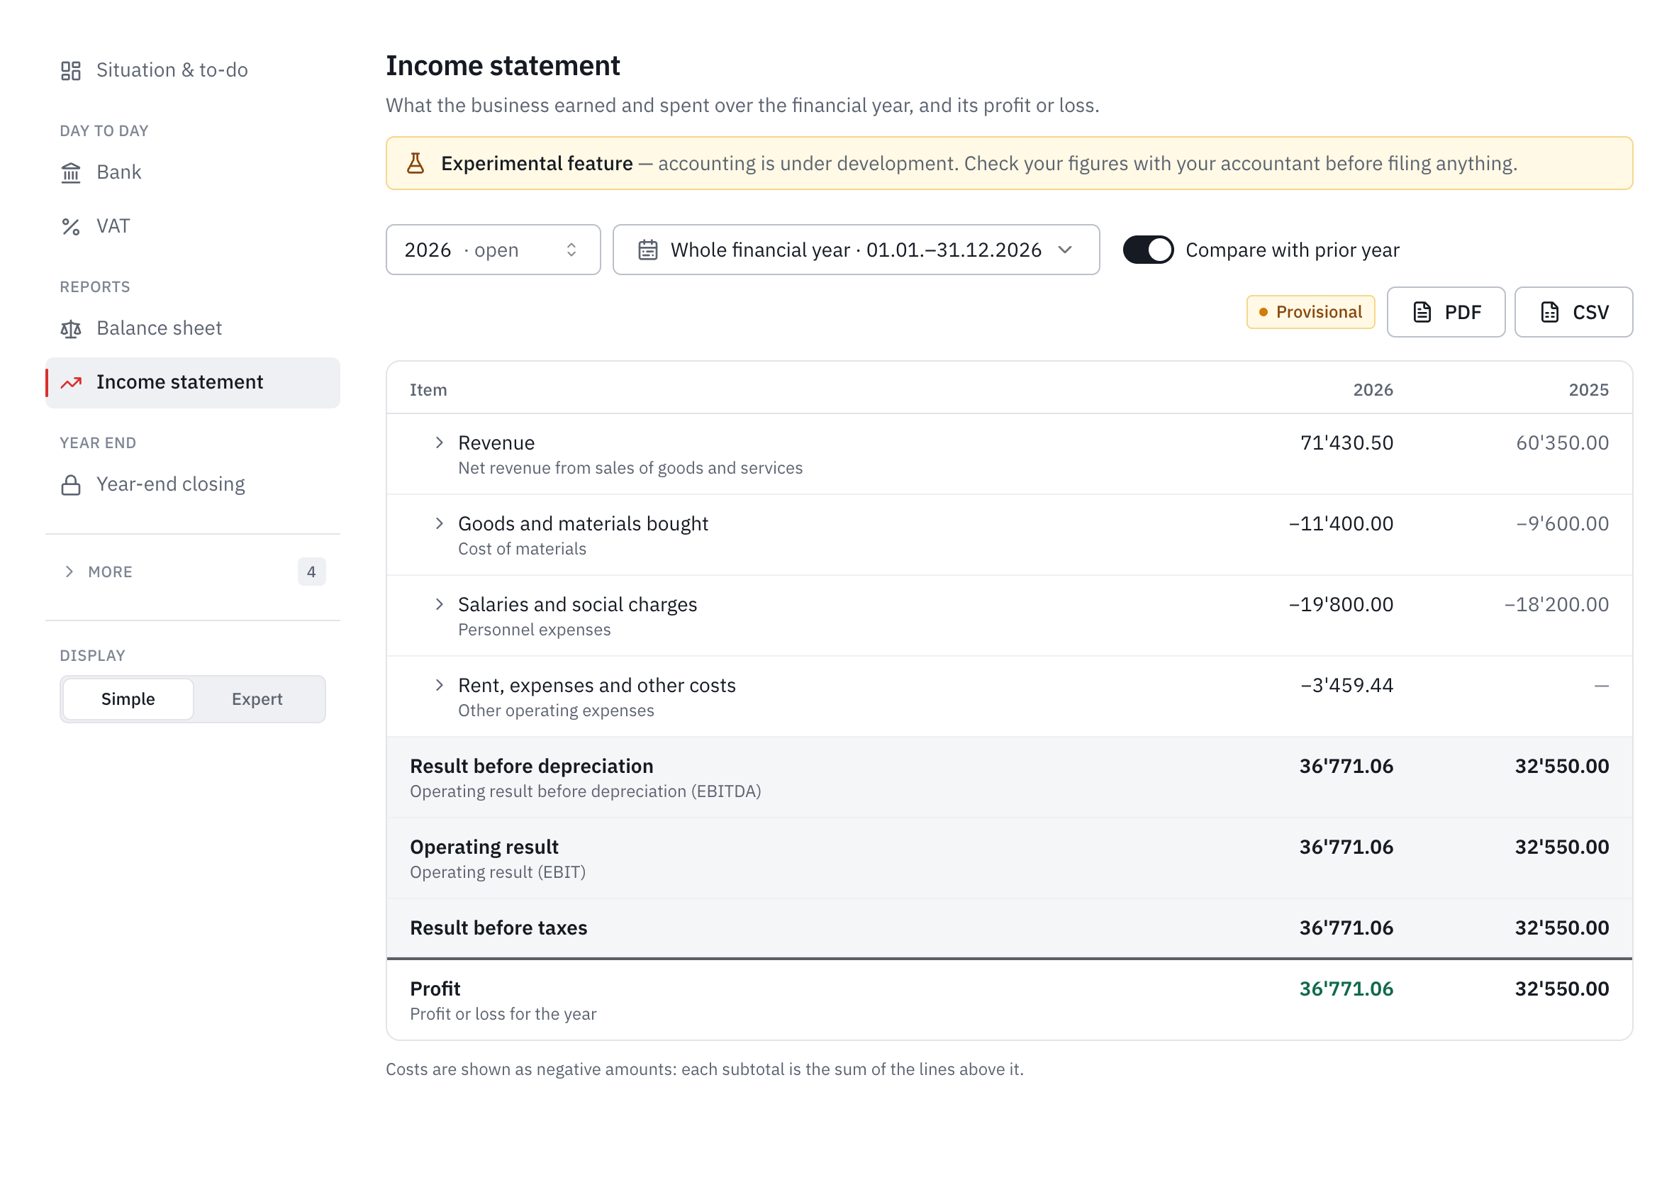1679x1197 pixels.
Task: Click the Situation & to-do dashboard icon
Action: (71, 71)
